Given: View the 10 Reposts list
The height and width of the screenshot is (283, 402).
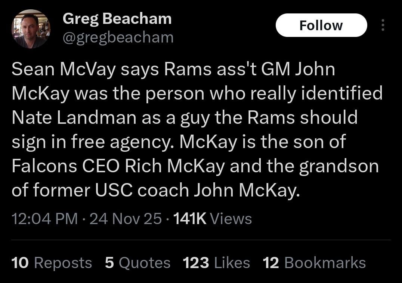Looking at the screenshot, I should click(x=52, y=263).
